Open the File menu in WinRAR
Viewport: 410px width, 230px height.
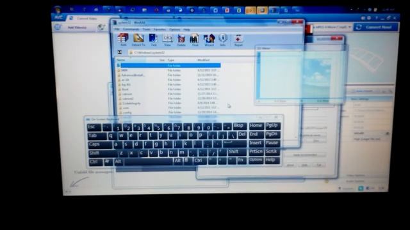point(117,29)
